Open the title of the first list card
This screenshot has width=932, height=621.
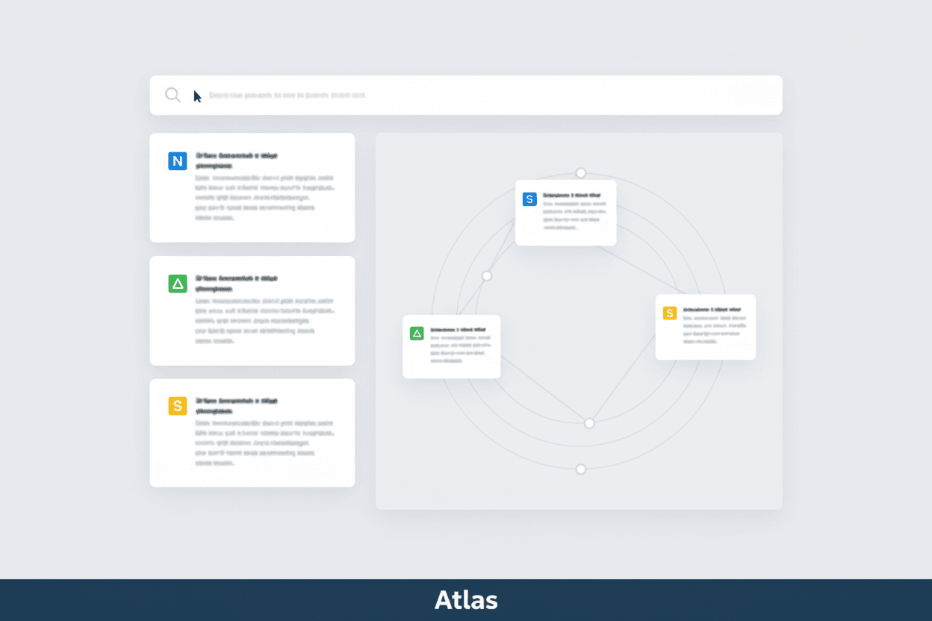[x=236, y=160]
